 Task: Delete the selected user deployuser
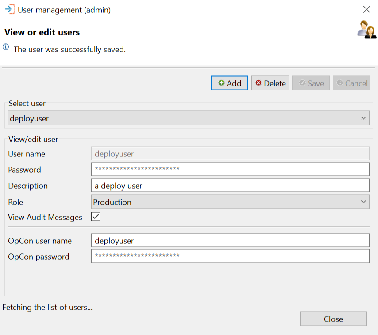(270, 83)
